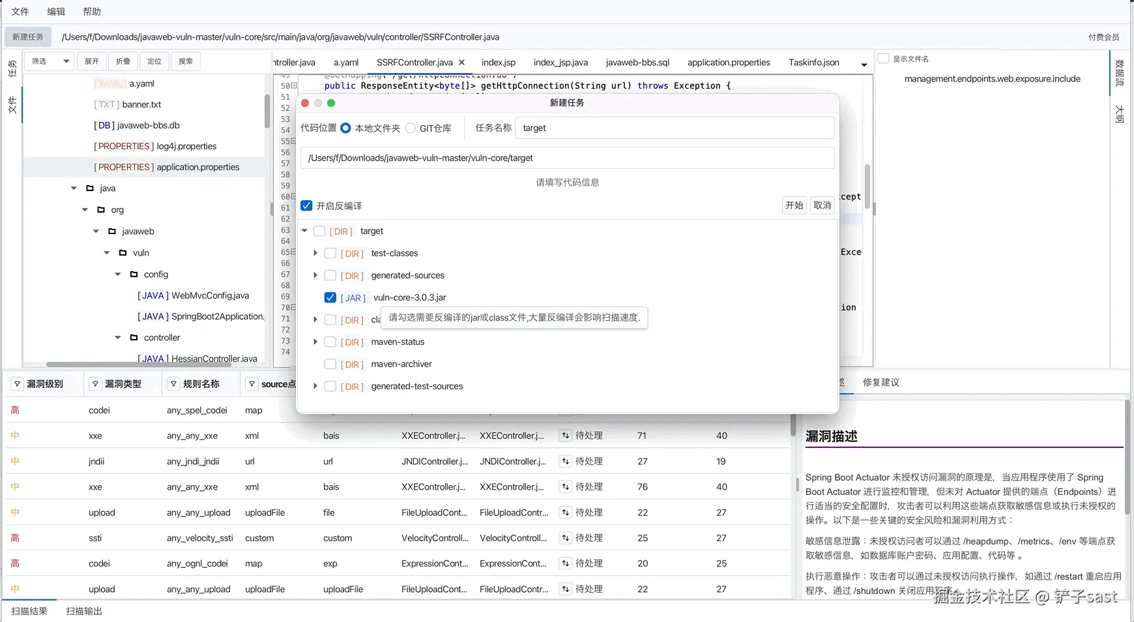
Task: Click the code path input field
Action: click(567, 158)
